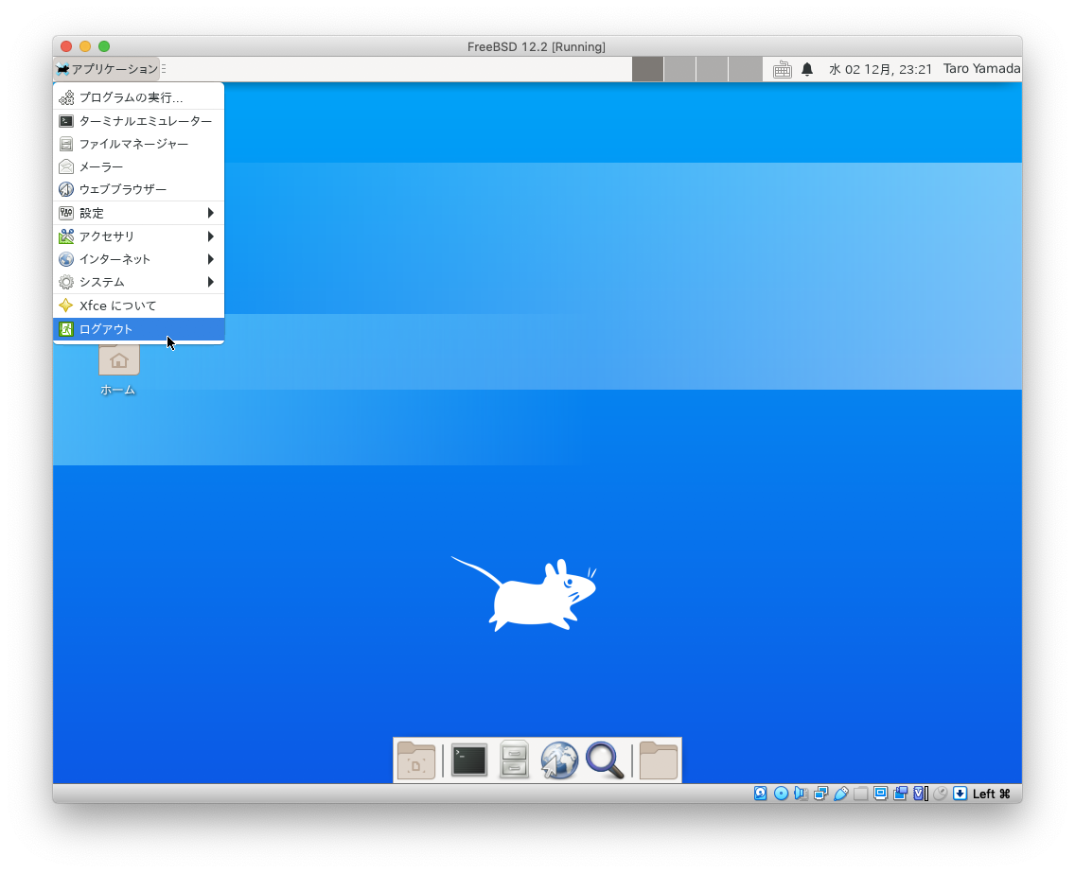
Task: Click the VirtualBox USB status icon
Action: point(841,794)
